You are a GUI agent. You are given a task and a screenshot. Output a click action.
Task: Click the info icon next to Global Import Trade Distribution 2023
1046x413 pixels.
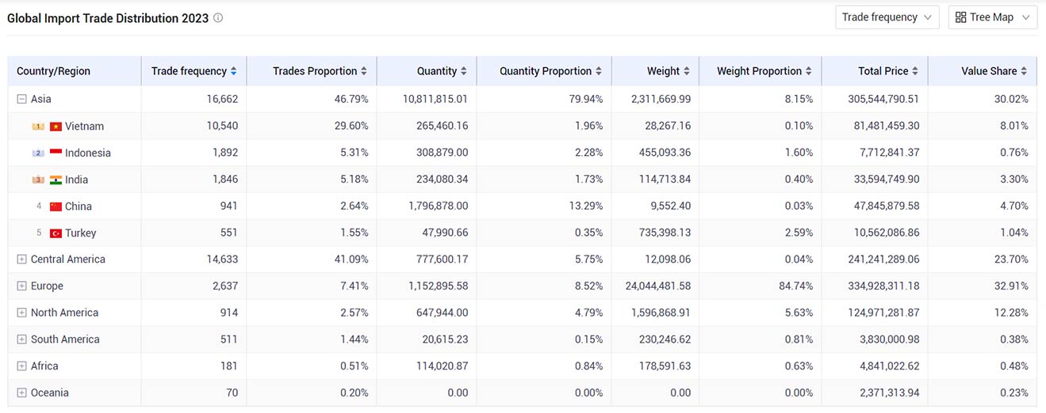[x=218, y=17]
